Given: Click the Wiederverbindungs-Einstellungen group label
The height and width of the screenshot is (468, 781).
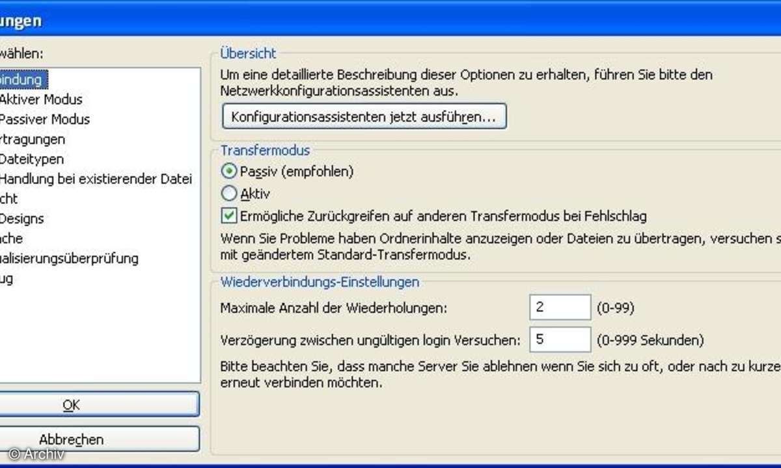Looking at the screenshot, I should pyautogui.click(x=320, y=282).
